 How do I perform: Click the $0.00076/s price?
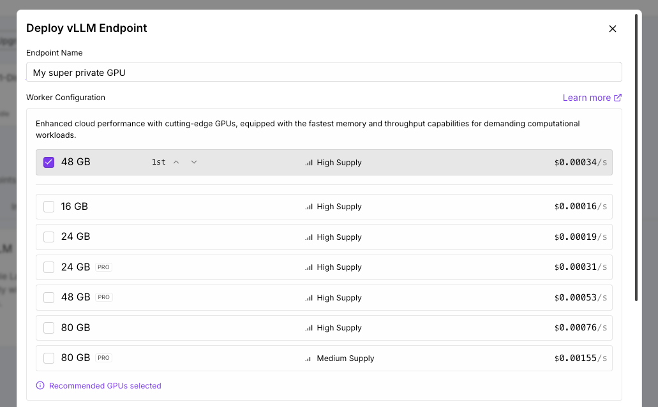pos(580,328)
